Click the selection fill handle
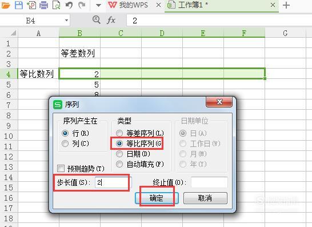This screenshot has width=312, height=227. 265,78
